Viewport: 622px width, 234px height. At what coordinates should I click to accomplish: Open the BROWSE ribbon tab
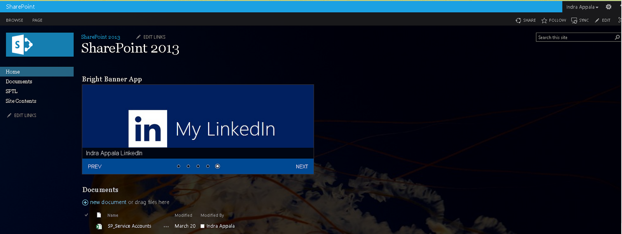[x=15, y=20]
